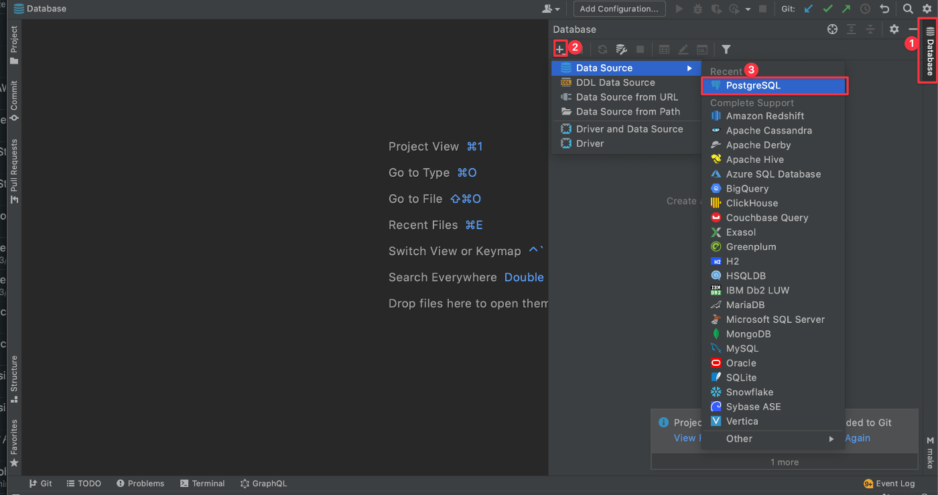Open the Pull Requests tool window tab

tap(14, 172)
